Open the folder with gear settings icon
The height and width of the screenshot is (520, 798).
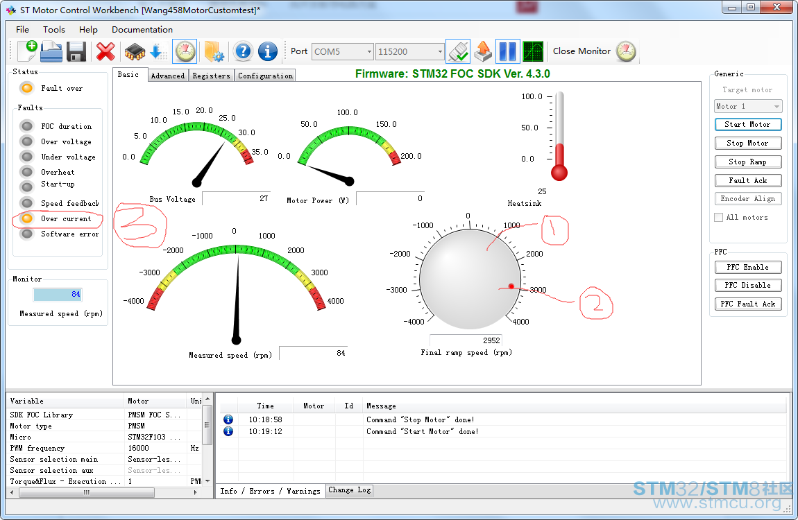click(214, 52)
